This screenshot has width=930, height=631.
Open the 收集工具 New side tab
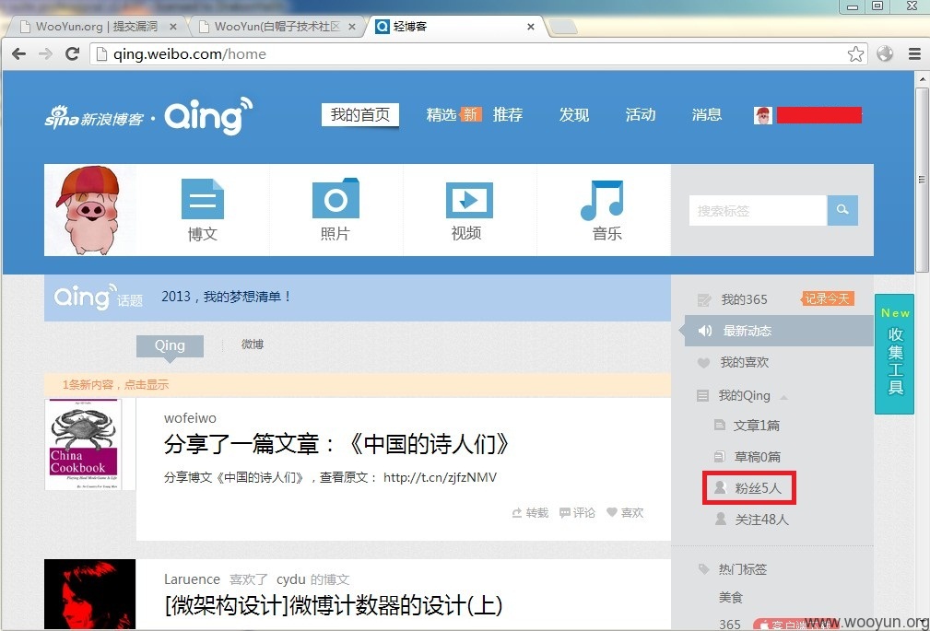(894, 354)
